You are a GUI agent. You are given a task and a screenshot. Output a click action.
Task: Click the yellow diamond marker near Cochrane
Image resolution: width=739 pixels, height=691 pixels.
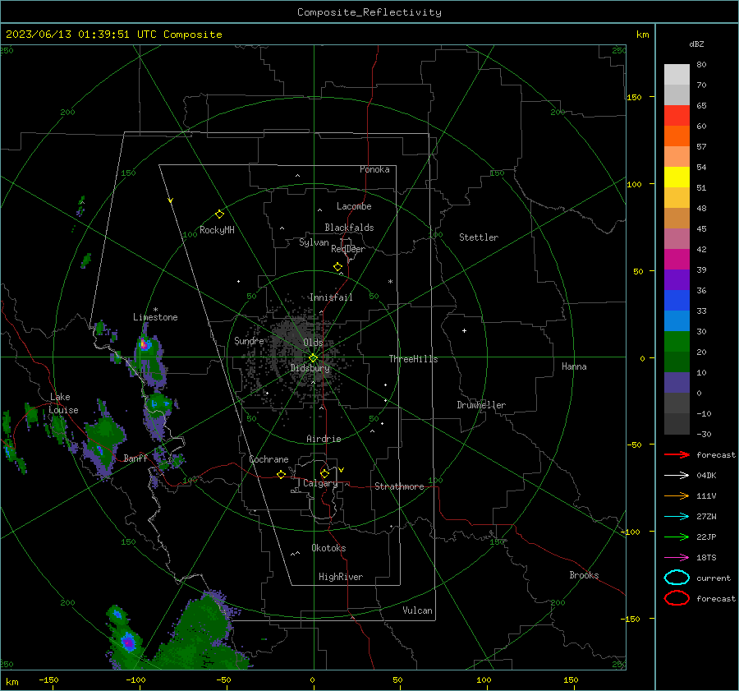coord(282,474)
